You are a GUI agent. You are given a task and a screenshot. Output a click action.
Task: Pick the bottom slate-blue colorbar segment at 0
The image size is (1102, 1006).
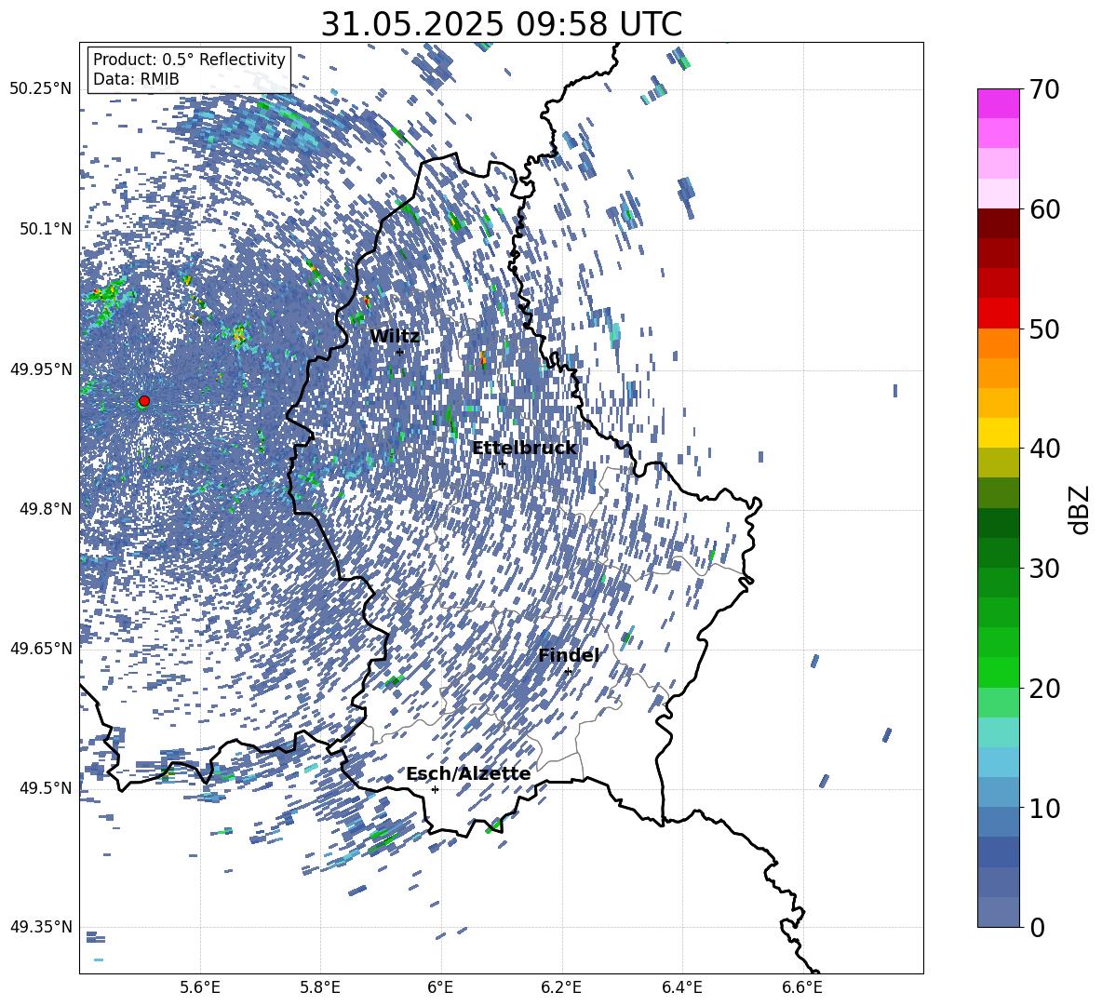coord(998,912)
